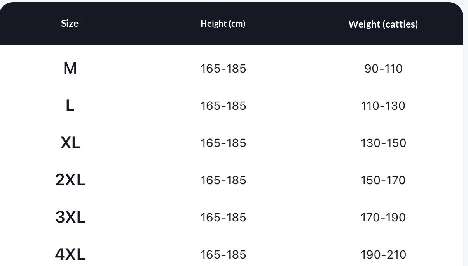Click the 190-210 weight value
The image size is (468, 266).
tap(383, 255)
